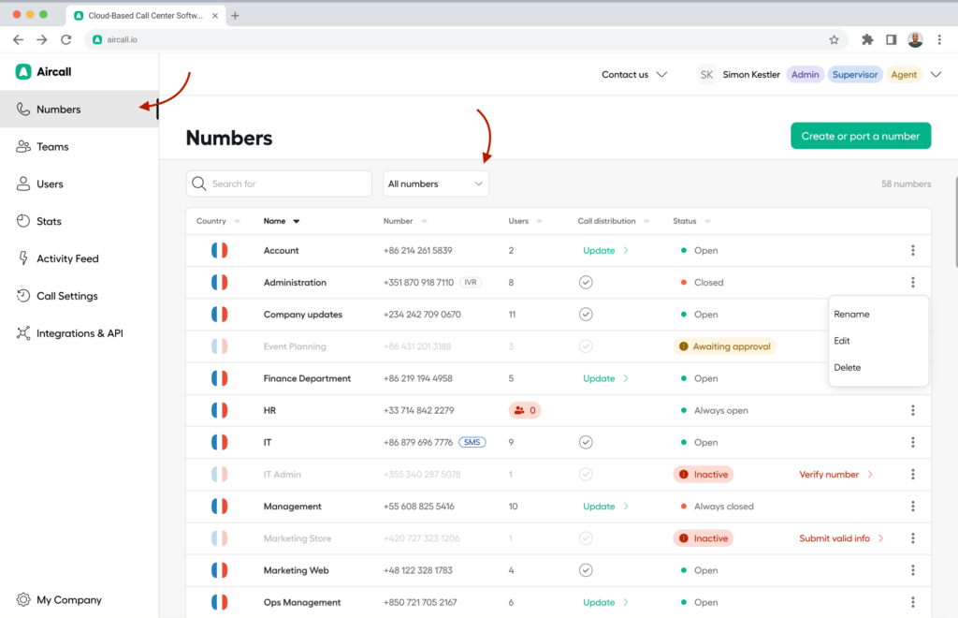Open Call Settings in the sidebar

[x=65, y=296]
